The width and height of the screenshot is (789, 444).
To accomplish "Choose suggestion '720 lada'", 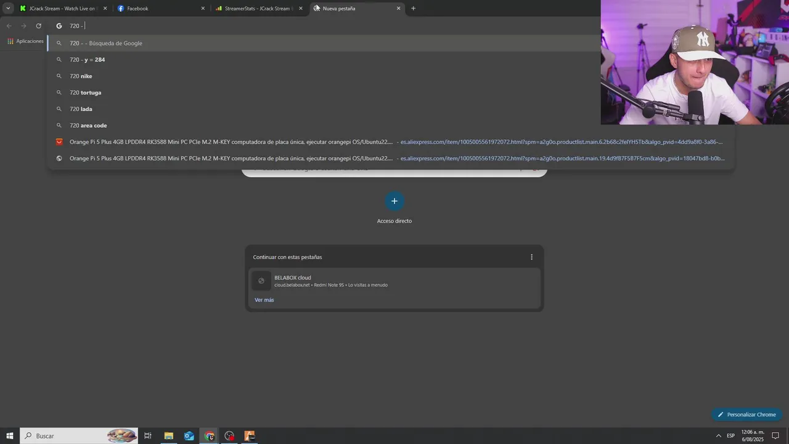I will [x=391, y=109].
